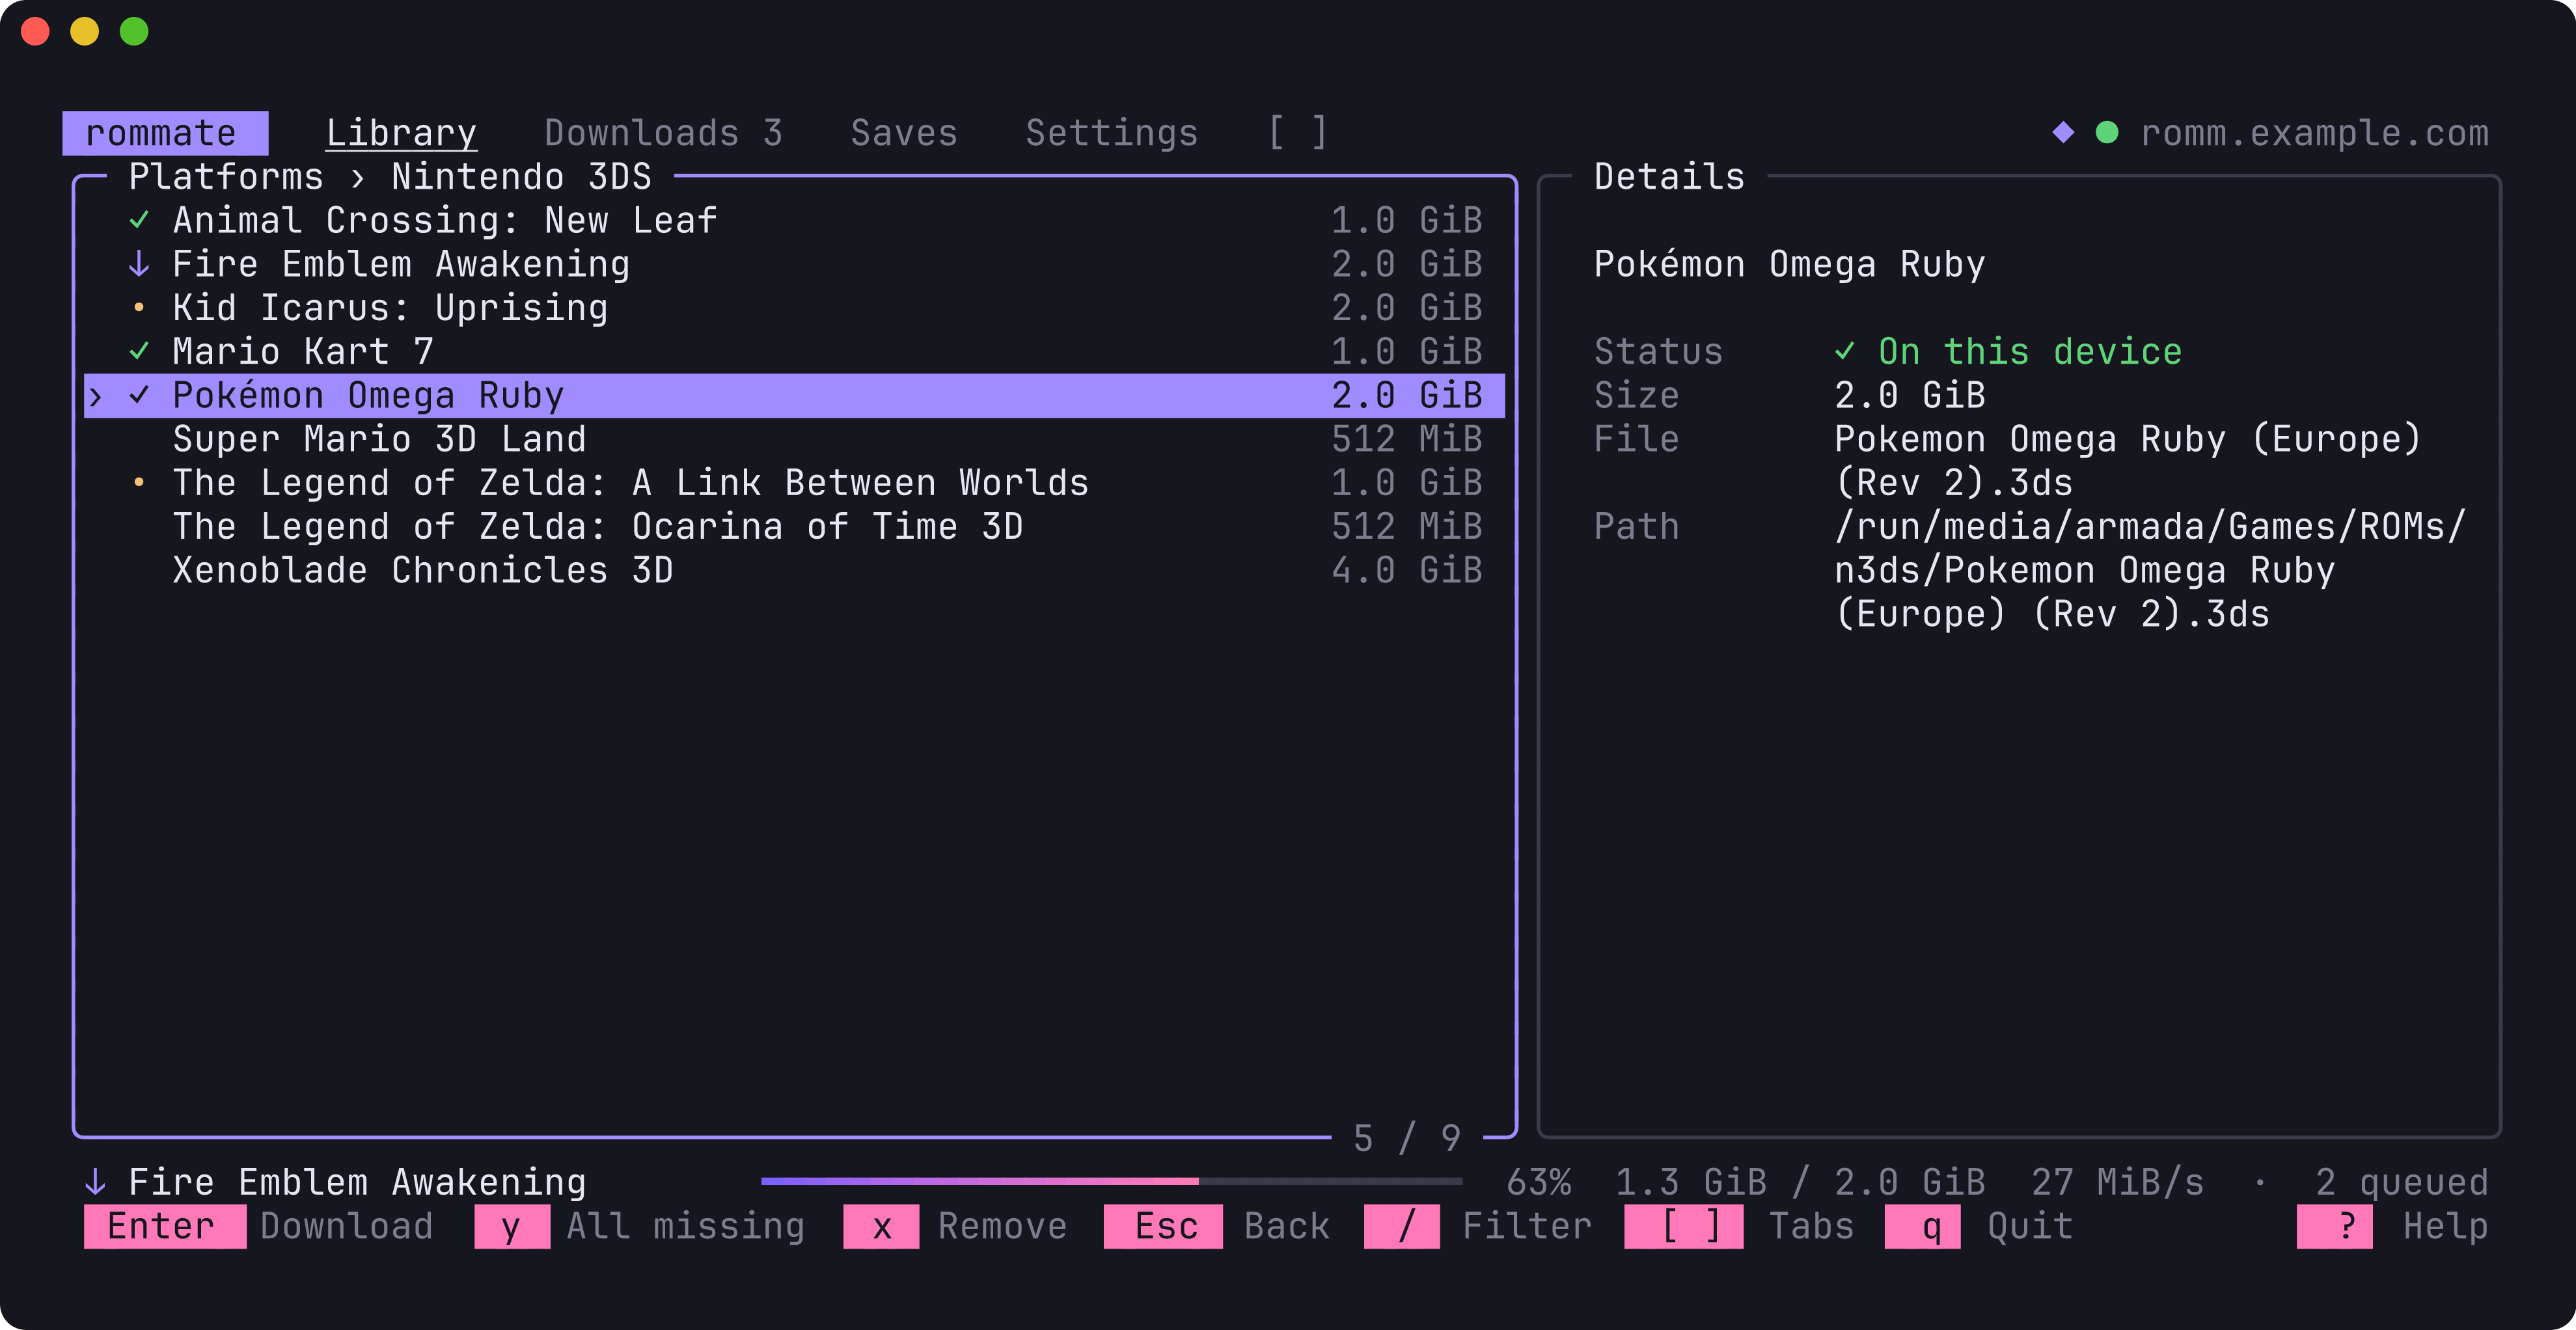This screenshot has height=1330, width=2576.
Task: Select Super Mario 3D Land row
Action: (x=794, y=439)
